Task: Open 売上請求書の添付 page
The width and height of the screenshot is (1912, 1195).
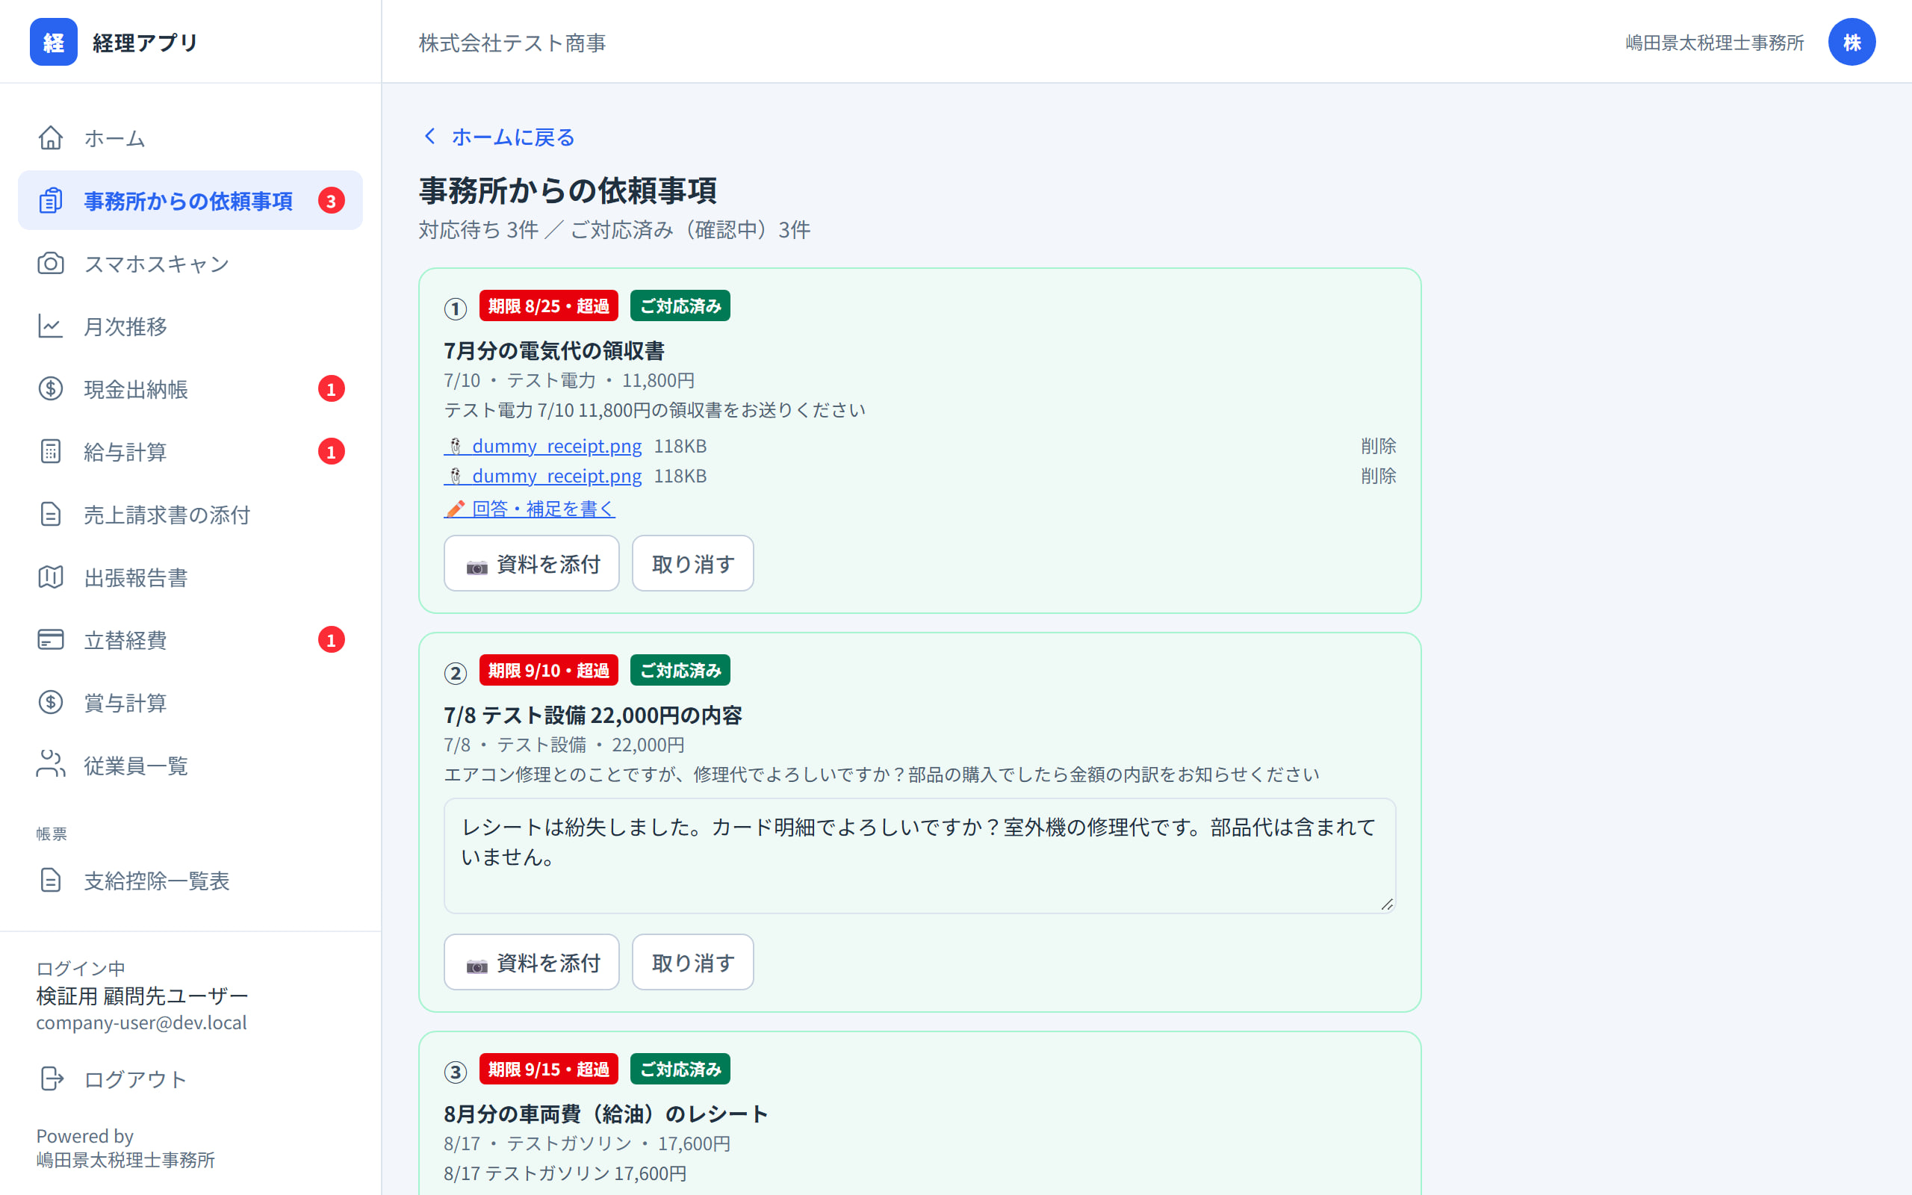Action: [x=190, y=514]
